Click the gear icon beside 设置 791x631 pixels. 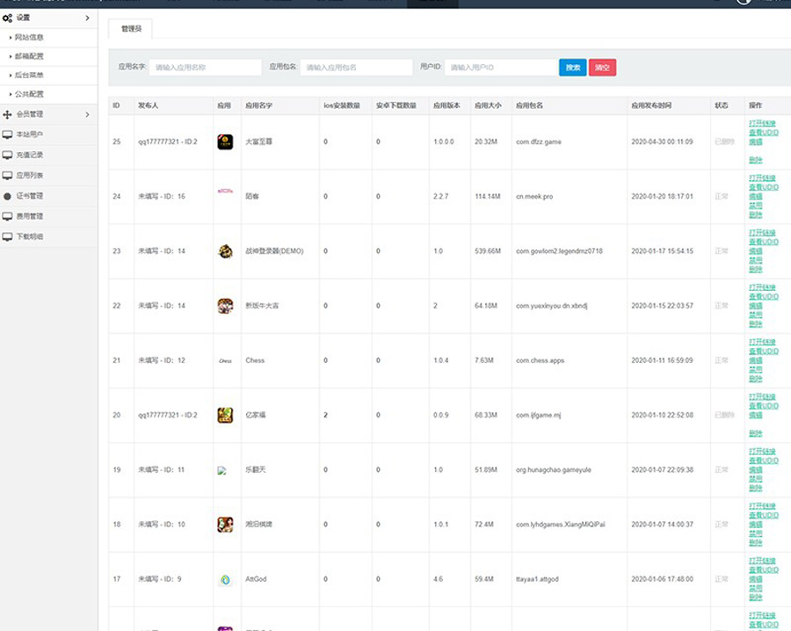coord(8,18)
